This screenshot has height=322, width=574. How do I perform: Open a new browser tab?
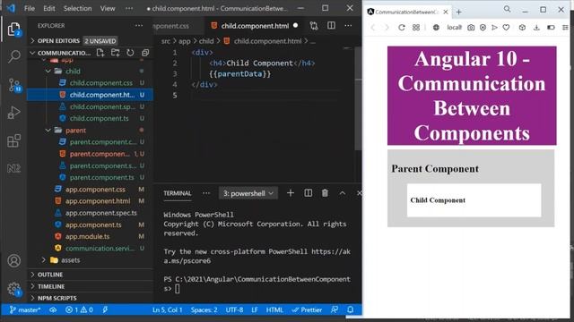coord(458,12)
